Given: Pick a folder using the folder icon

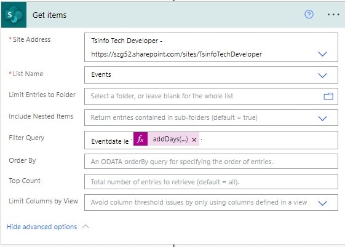Looking at the screenshot, I should tap(328, 96).
